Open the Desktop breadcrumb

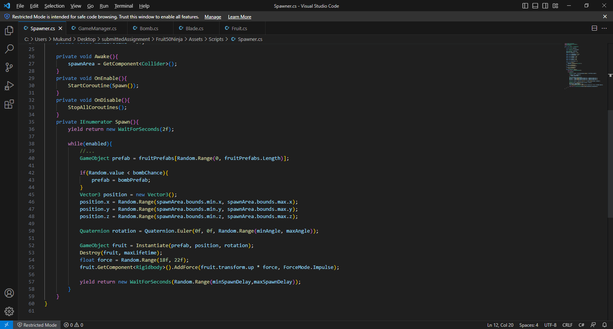pos(87,39)
